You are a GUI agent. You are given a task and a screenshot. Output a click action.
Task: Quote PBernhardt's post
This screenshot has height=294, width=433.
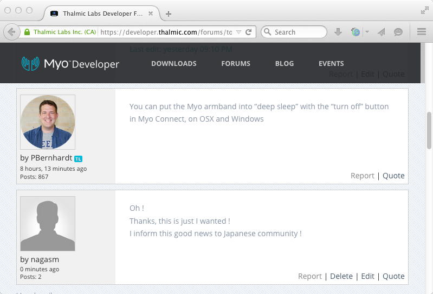393,176
